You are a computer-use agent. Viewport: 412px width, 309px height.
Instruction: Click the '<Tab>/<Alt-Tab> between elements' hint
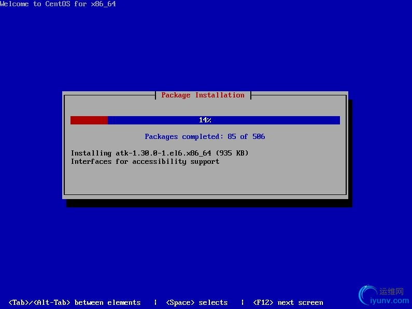point(75,302)
